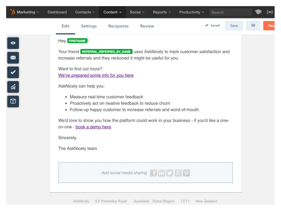The height and width of the screenshot is (210, 281).
Task: Follow the 'We've prepared some info' link
Action: (x=96, y=75)
